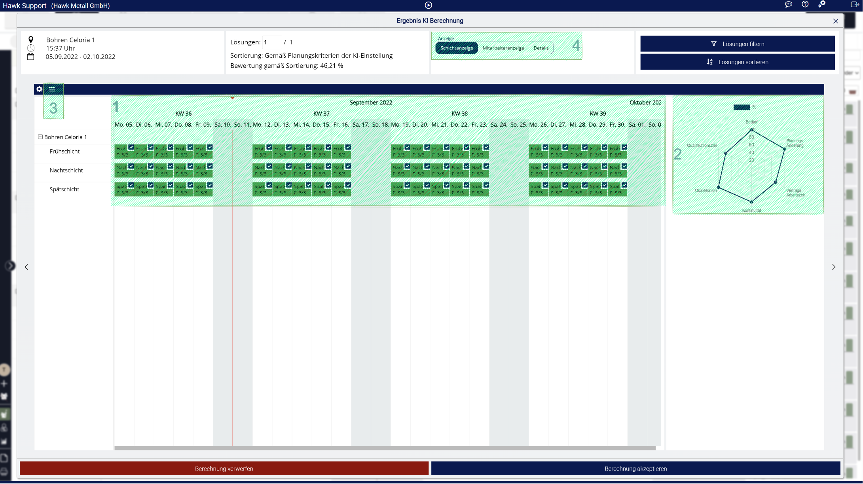This screenshot has width=863, height=484.
Task: Click the logout arrow icon
Action: point(854,5)
